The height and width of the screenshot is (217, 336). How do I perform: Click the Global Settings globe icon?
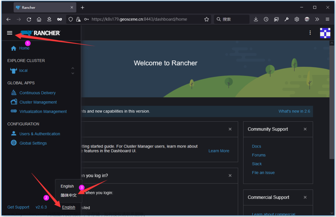[14, 143]
